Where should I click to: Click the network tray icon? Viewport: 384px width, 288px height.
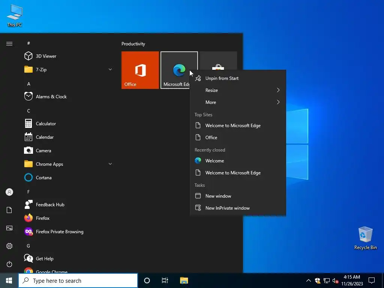(x=327, y=280)
